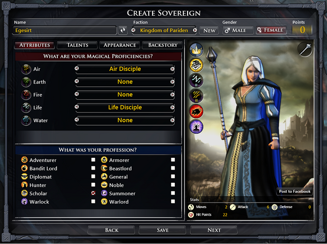327x244 pixels.
Task: Click the scholar books trait icon
Action: 196,65
